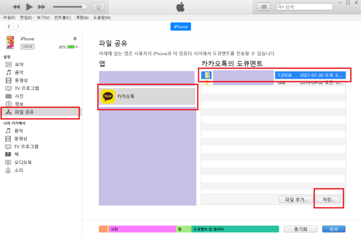Select 정보 in the sidebar
361x238 pixels.
point(19,104)
